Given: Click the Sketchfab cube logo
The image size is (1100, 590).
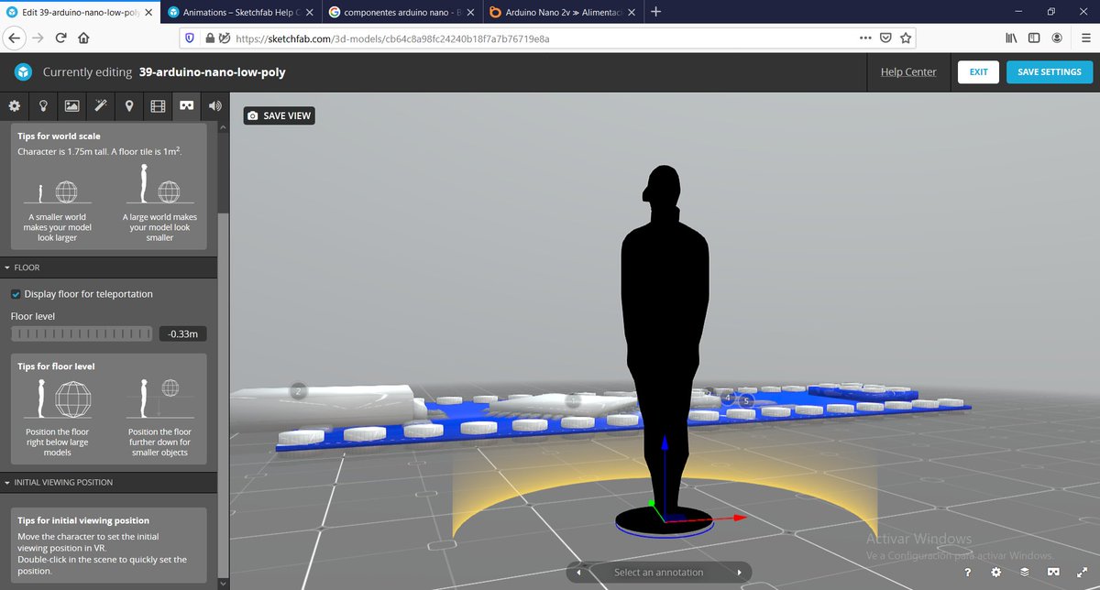Looking at the screenshot, I should point(25,72).
